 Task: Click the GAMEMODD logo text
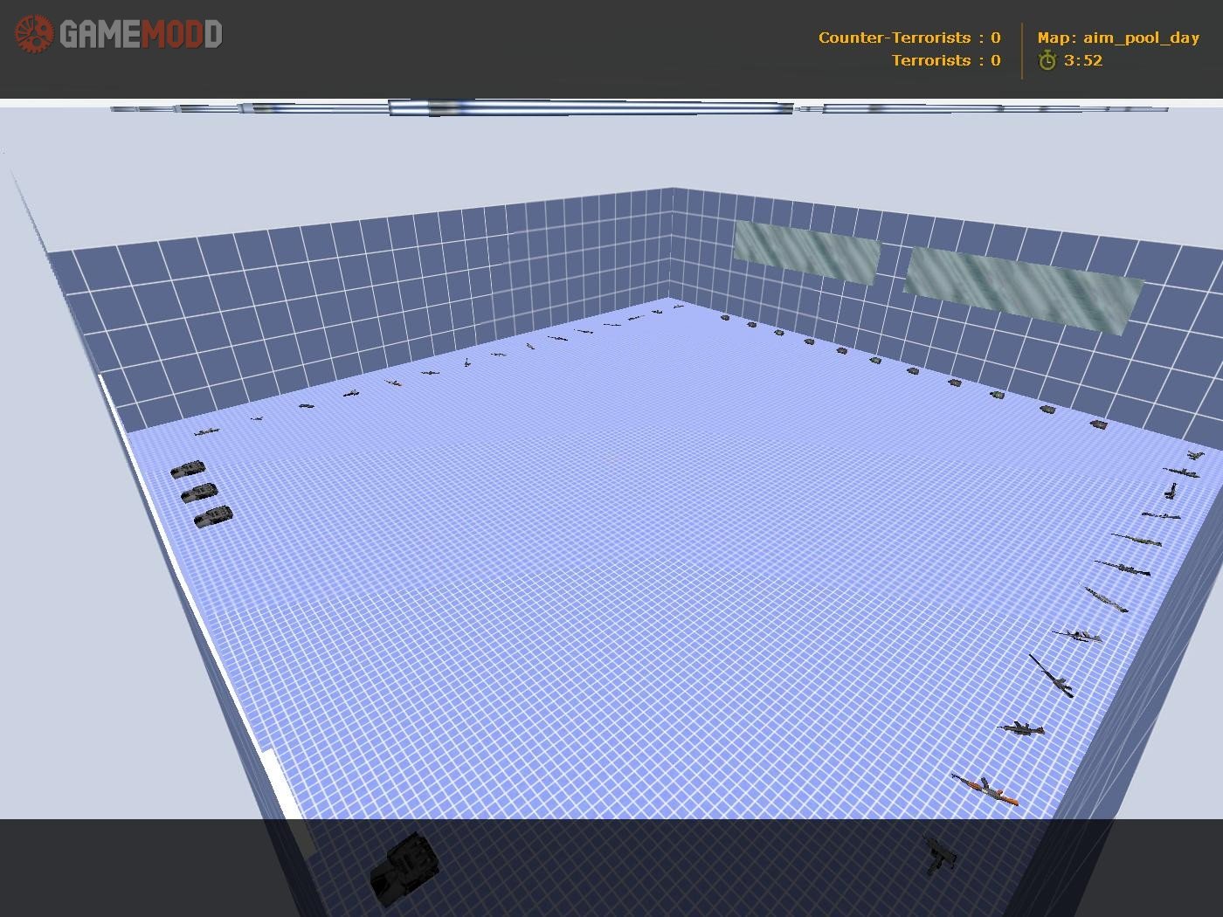tap(141, 35)
